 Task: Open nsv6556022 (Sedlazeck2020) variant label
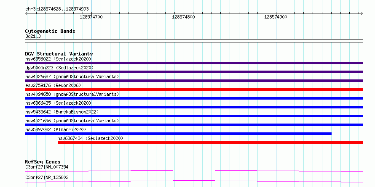pos(58,59)
